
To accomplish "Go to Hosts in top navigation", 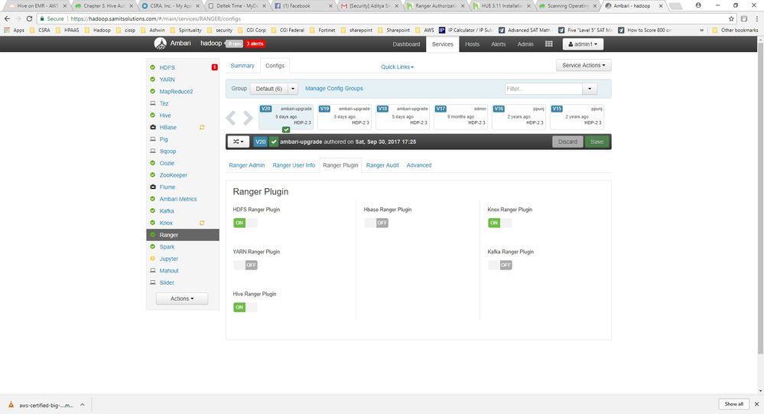I will pos(472,44).
